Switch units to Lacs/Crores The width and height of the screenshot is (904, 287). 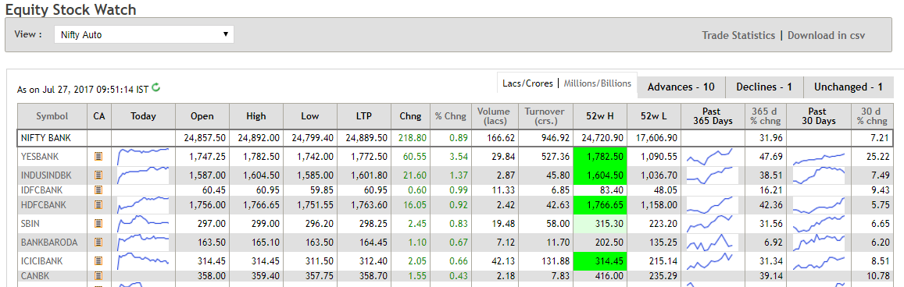pos(527,83)
